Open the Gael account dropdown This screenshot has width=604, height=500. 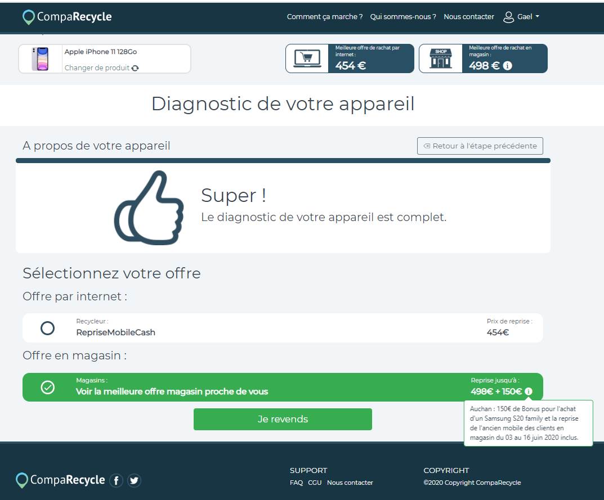[x=528, y=17]
